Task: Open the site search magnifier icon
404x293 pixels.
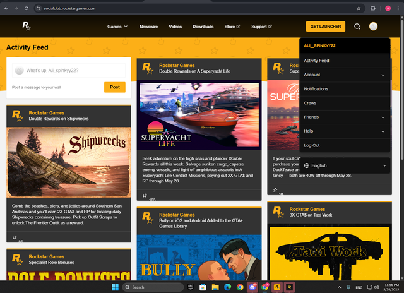Action: tap(357, 27)
